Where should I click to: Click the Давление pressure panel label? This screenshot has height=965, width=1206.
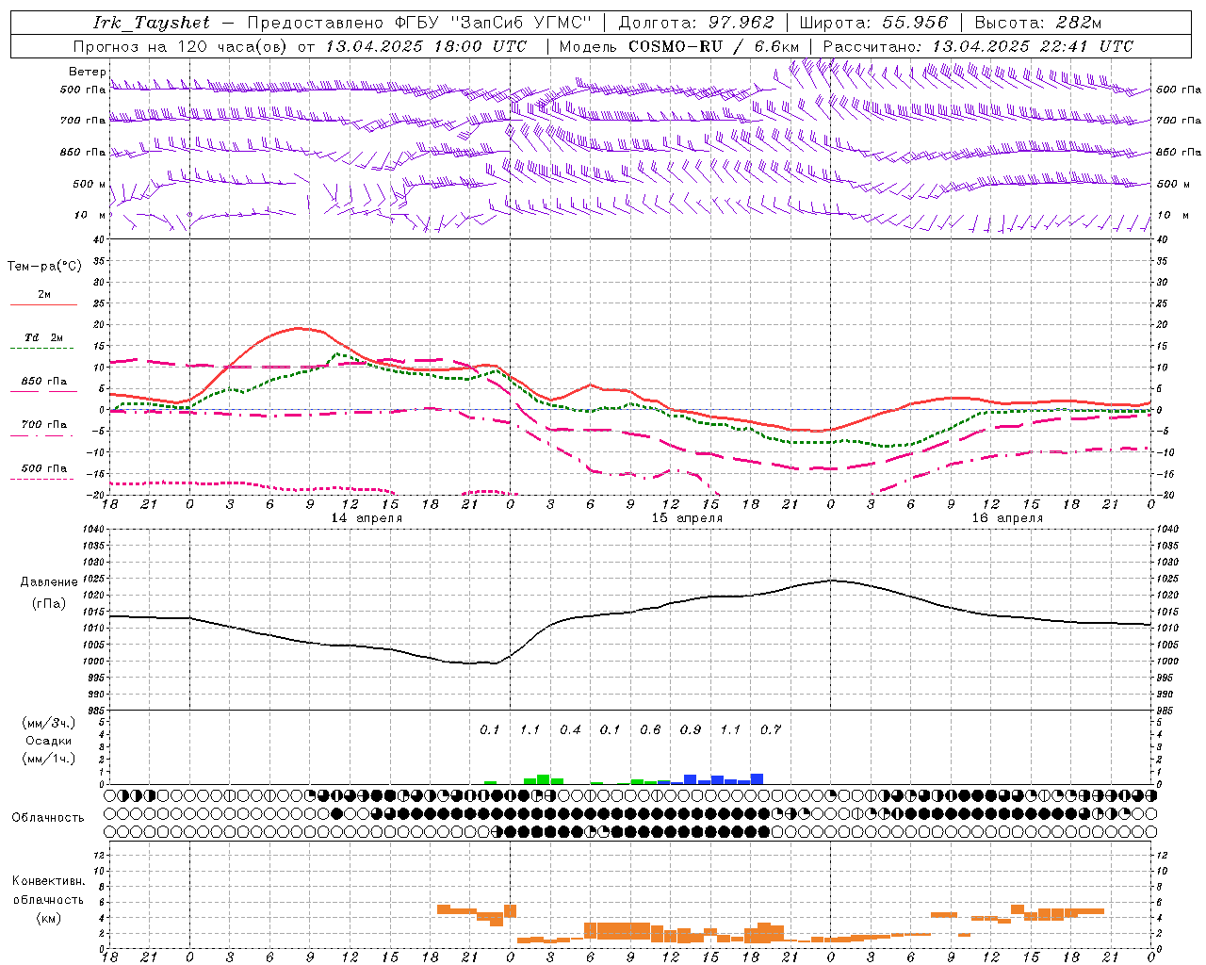point(49,582)
